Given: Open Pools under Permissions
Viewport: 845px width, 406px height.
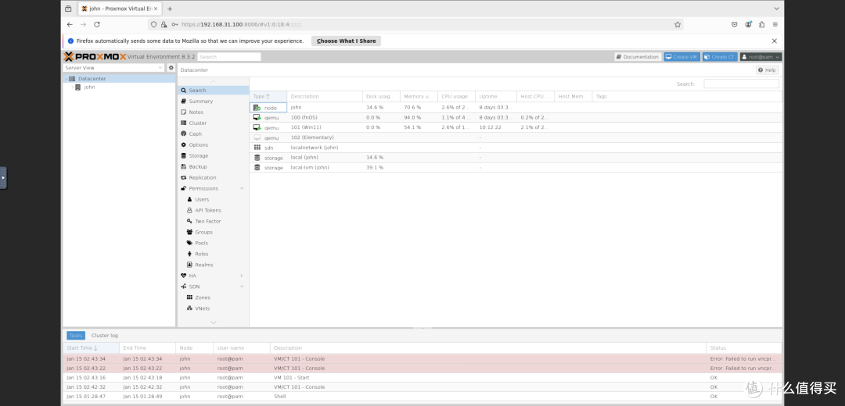Looking at the screenshot, I should tap(214, 243).
